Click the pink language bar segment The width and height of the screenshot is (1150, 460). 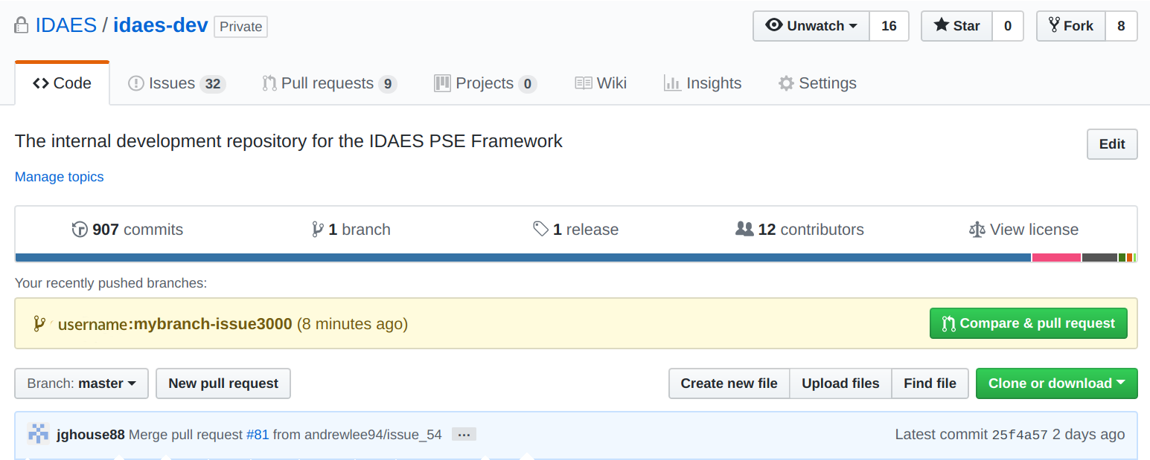[1056, 258]
